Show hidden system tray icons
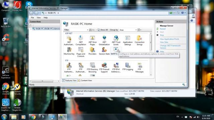 tap(182, 117)
